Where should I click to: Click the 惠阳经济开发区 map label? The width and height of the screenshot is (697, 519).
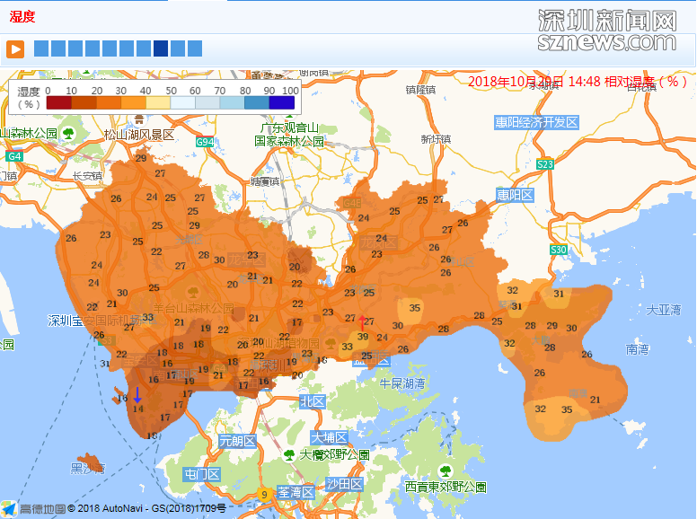[x=536, y=122]
